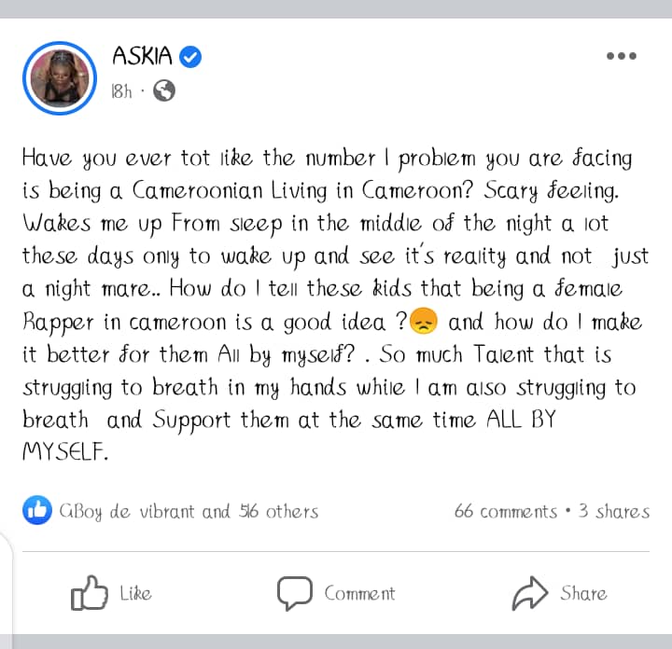Click the thumbs-up Like icon
This screenshot has height=649, width=672.
(x=90, y=592)
